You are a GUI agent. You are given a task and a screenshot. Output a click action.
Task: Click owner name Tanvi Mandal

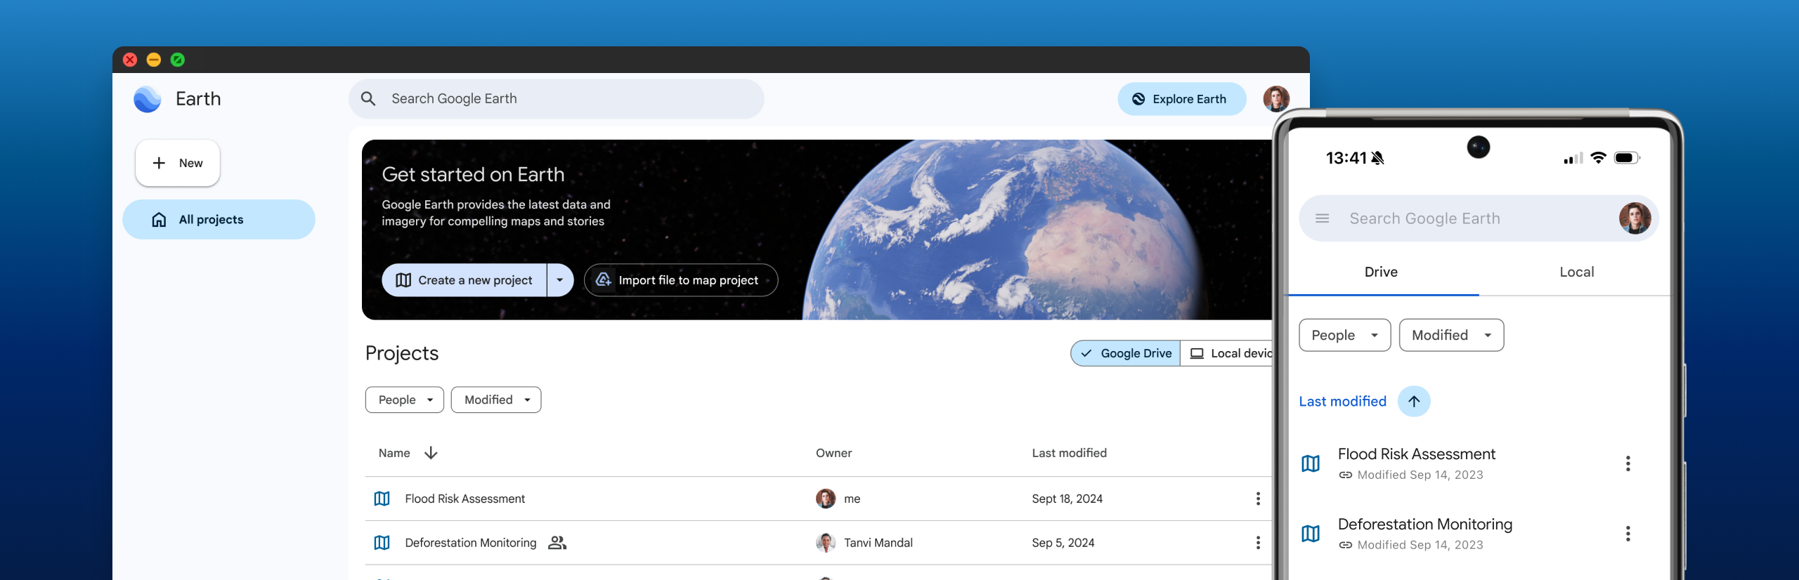tap(878, 543)
